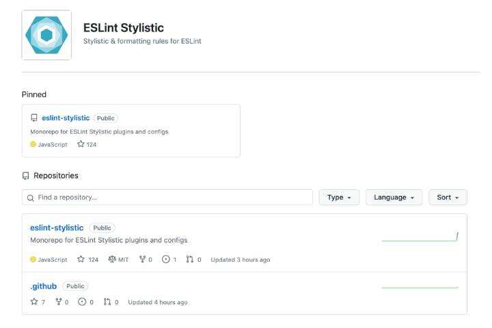The height and width of the screenshot is (328, 492).
Task: Click the star count icon for eslint-stylistic
Action: tap(81, 260)
